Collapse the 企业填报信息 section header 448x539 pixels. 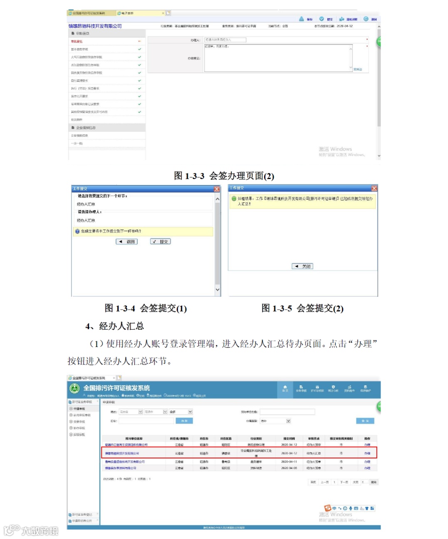pyautogui.click(x=107, y=128)
